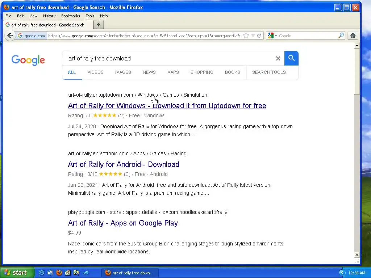Click the scrollbar down arrow
Screen dimensions: 371x278
click(x=357, y=255)
